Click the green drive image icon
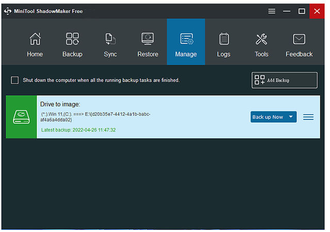 click(x=21, y=117)
